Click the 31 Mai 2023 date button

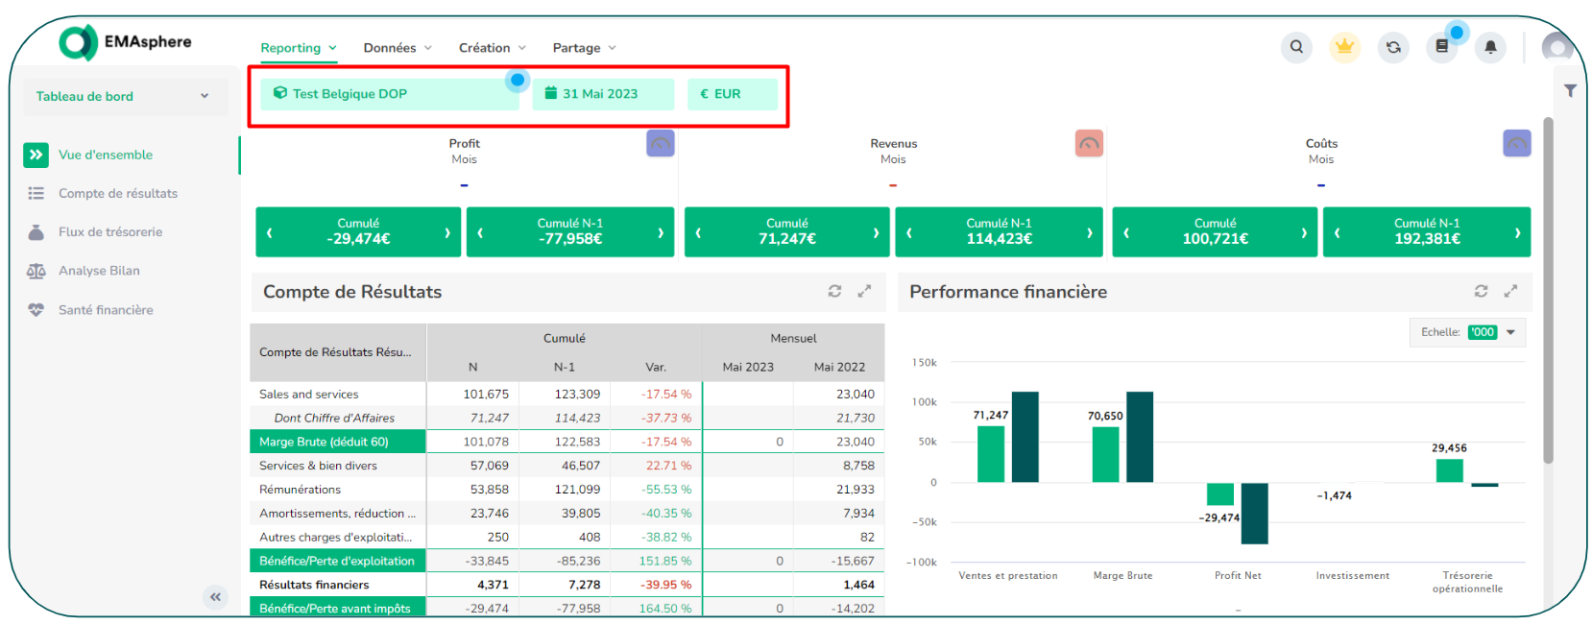(602, 94)
